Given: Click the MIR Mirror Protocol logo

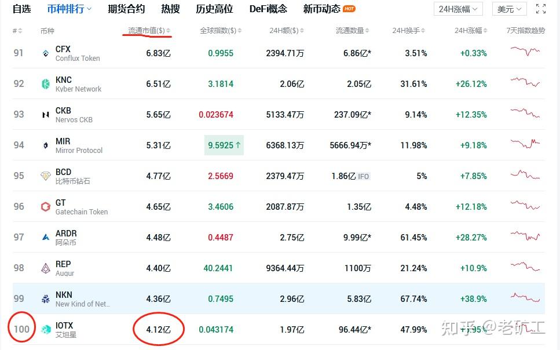Looking at the screenshot, I should [46, 145].
